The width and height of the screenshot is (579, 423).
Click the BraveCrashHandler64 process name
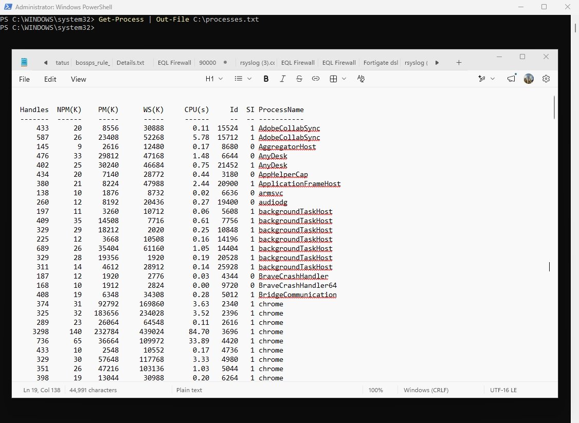[x=298, y=285]
